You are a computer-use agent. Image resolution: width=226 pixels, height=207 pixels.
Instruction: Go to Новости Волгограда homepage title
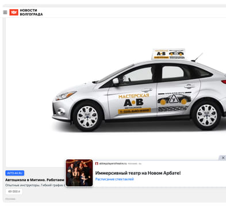point(31,12)
